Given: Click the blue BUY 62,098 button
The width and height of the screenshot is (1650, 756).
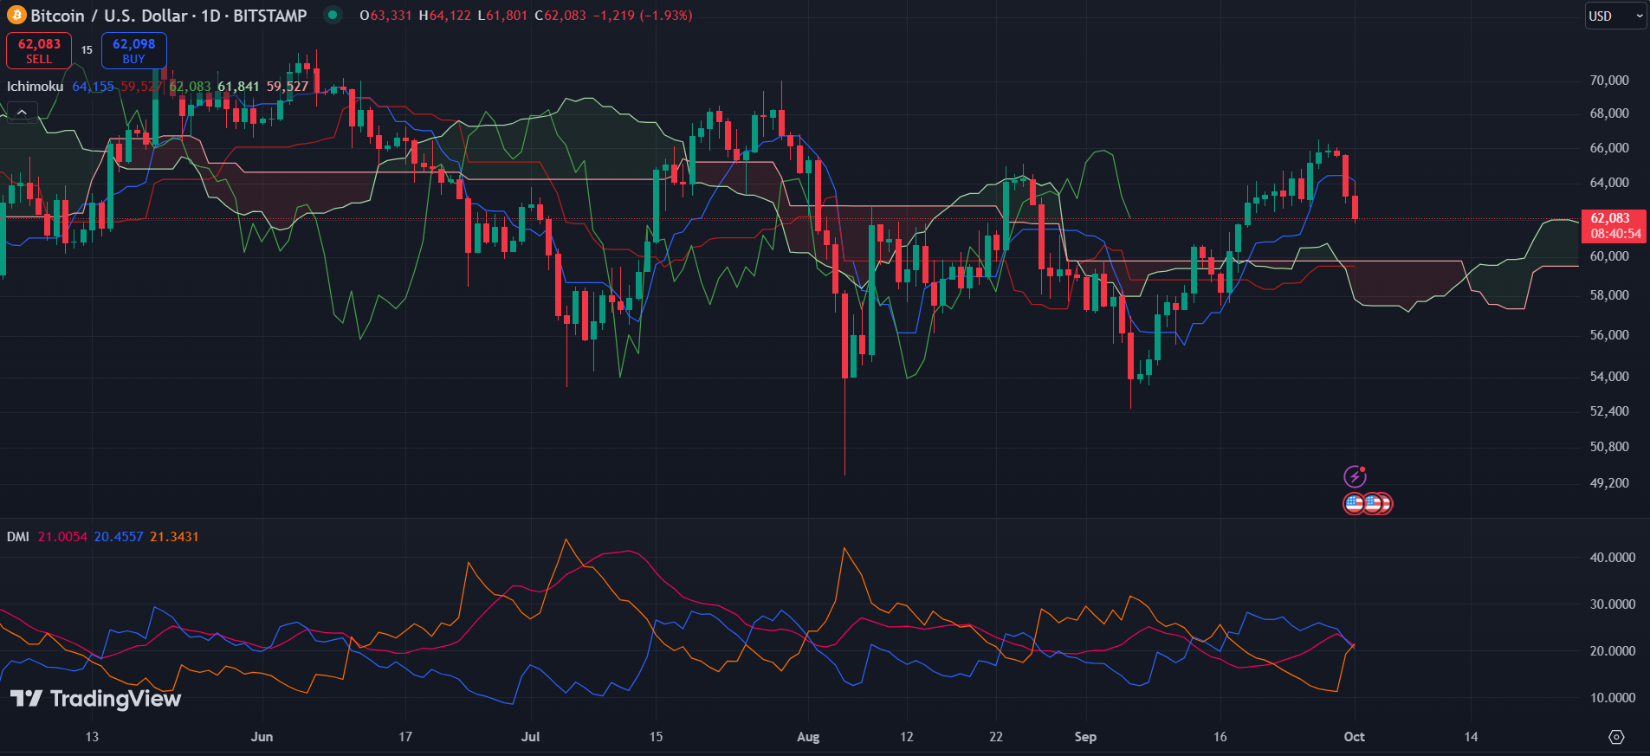Looking at the screenshot, I should tap(133, 51).
